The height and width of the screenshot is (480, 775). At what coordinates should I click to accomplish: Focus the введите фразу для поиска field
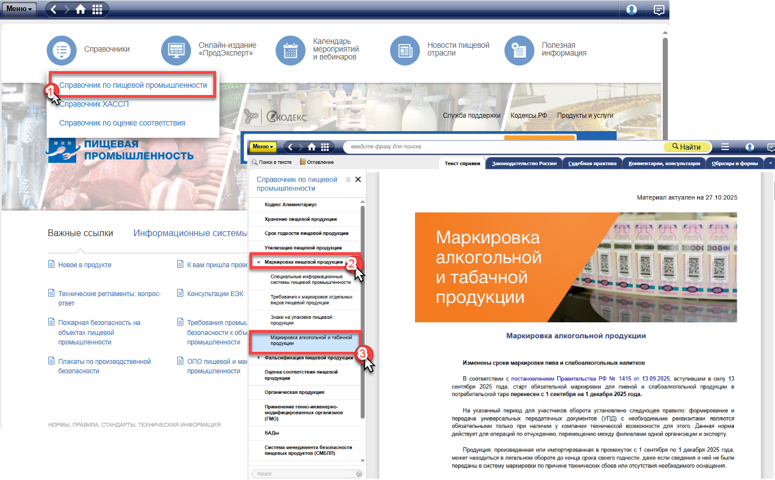pyautogui.click(x=500, y=147)
